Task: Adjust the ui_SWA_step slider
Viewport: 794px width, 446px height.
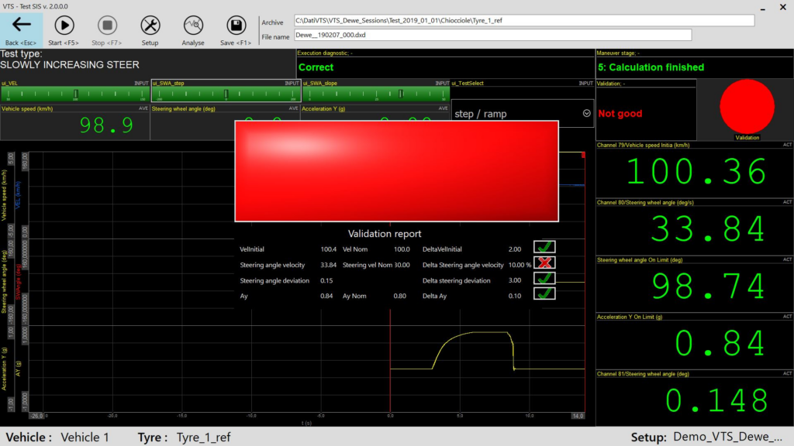Action: 226,94
